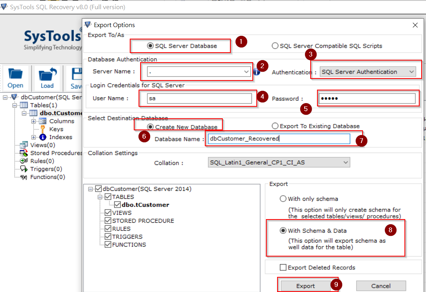Uncheck the VIEWS checkbox
This screenshot has width=426, height=292.
pos(108,213)
